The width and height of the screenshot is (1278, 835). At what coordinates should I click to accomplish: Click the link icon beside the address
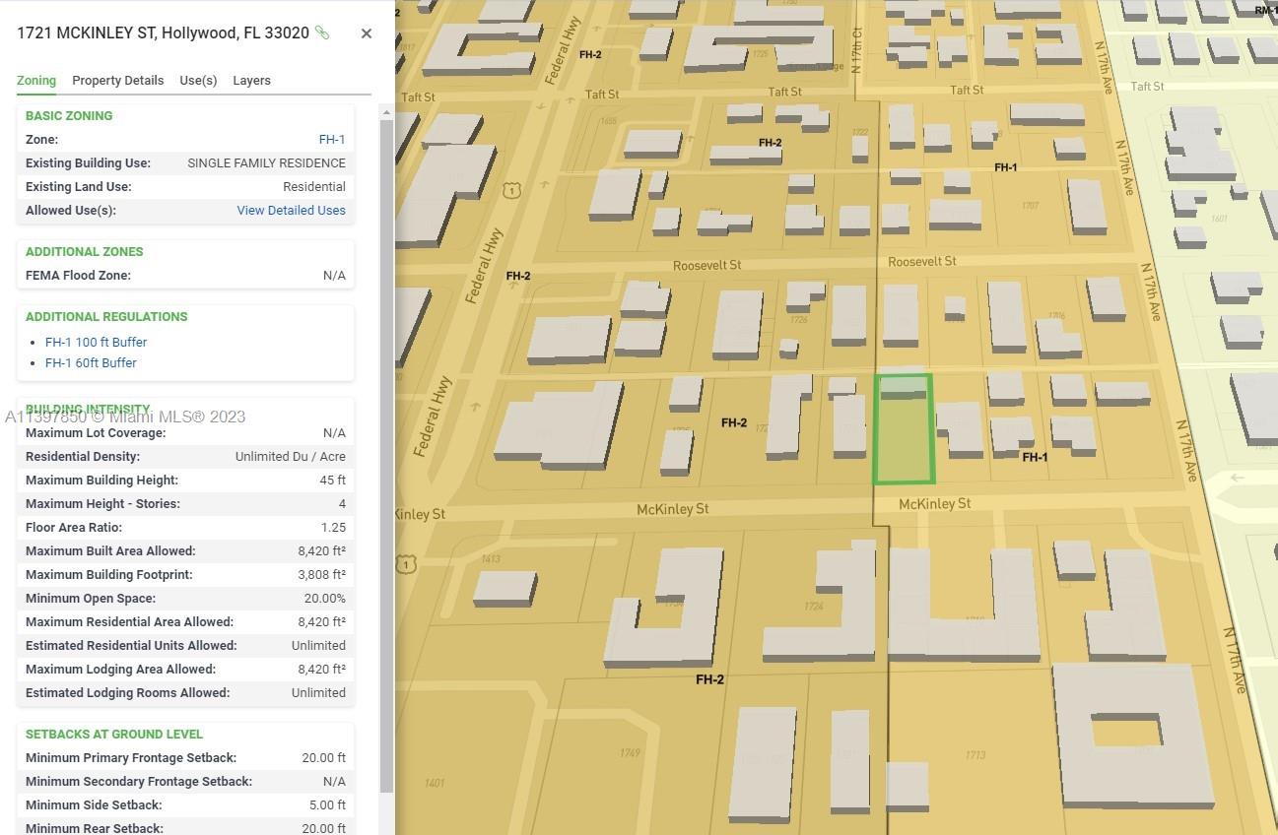coord(322,32)
